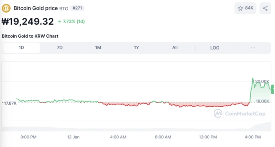Toggle LOG scale on chart
This screenshot has width=275, height=147.
coord(215,48)
